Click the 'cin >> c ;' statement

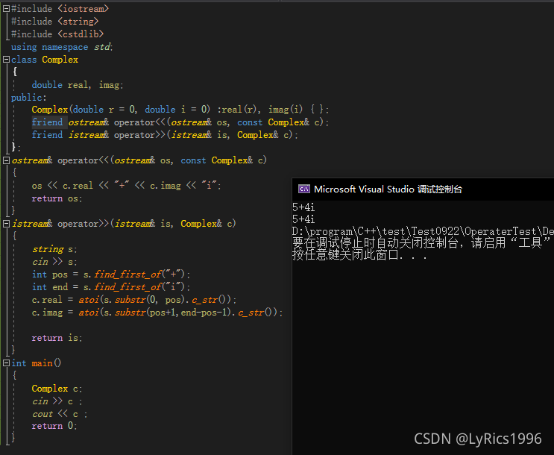point(57,401)
